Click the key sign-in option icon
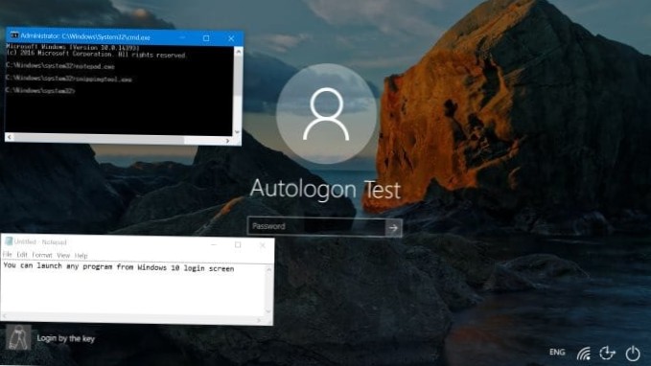The width and height of the screenshot is (651, 366). point(18,337)
